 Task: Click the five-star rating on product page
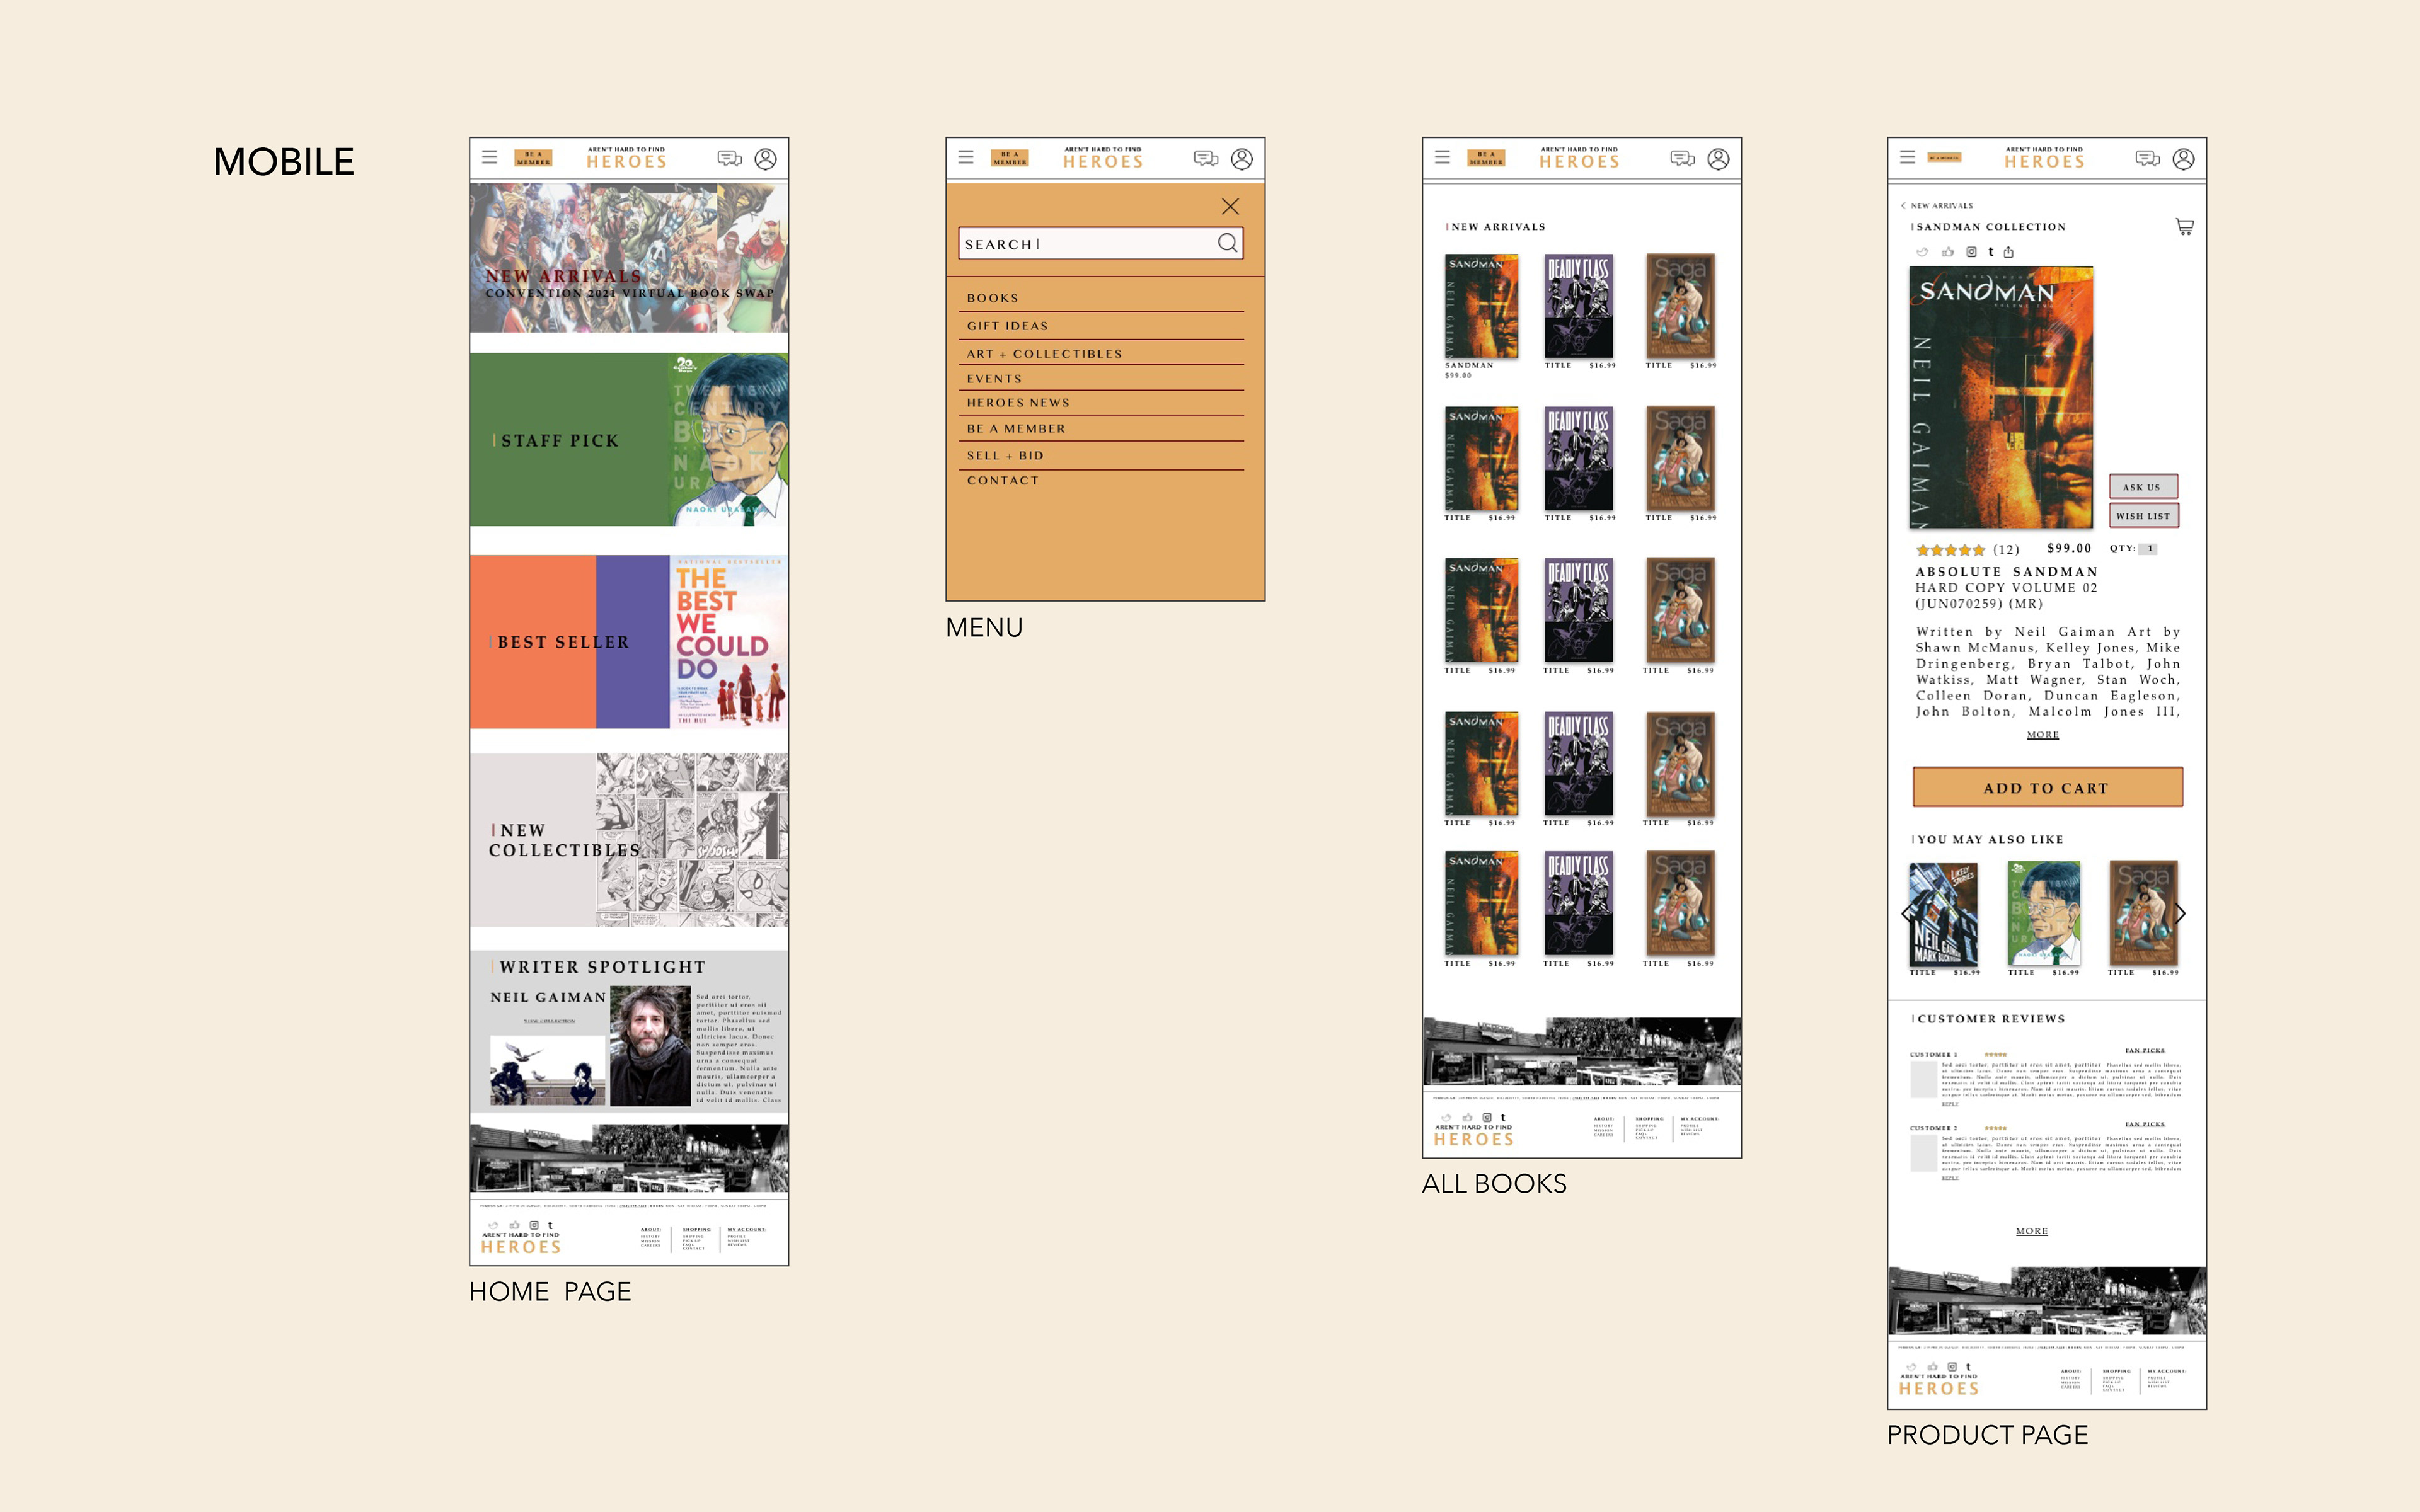(1950, 550)
